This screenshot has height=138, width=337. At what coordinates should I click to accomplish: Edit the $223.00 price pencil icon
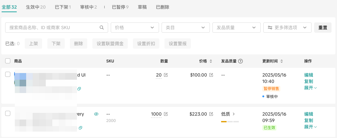(x=211, y=114)
